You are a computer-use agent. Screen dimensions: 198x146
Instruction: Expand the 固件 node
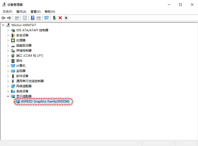(8, 61)
